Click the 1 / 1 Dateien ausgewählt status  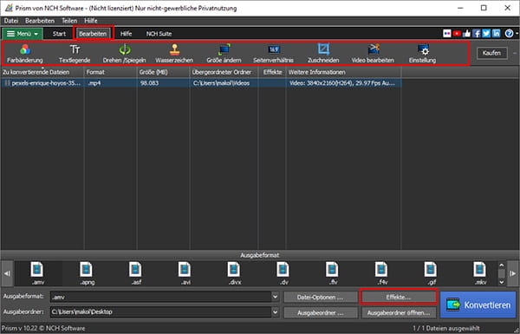[446, 328]
